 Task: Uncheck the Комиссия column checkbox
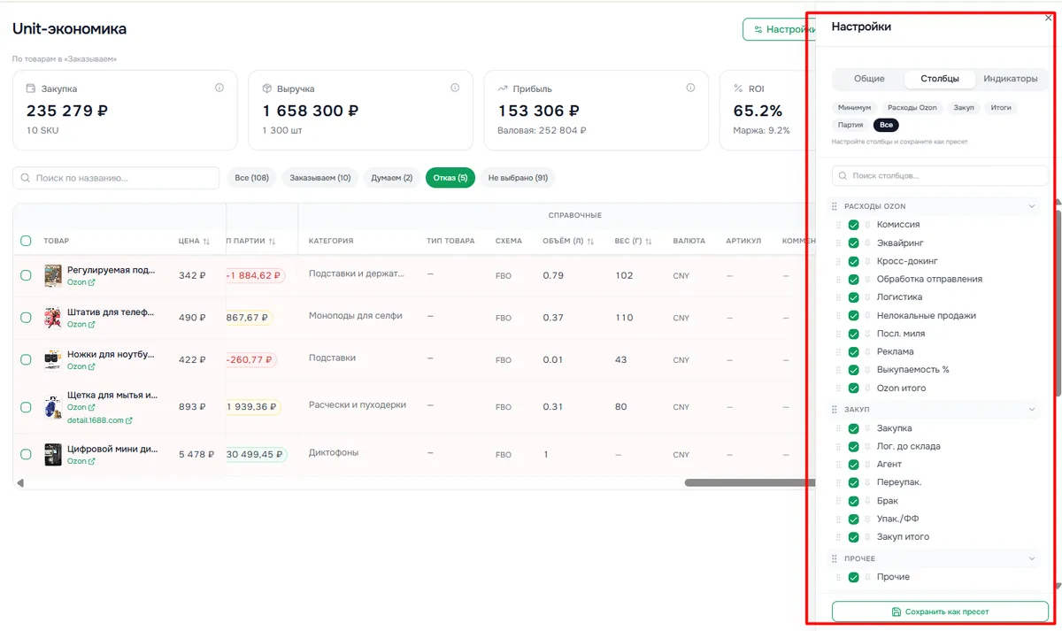(854, 225)
